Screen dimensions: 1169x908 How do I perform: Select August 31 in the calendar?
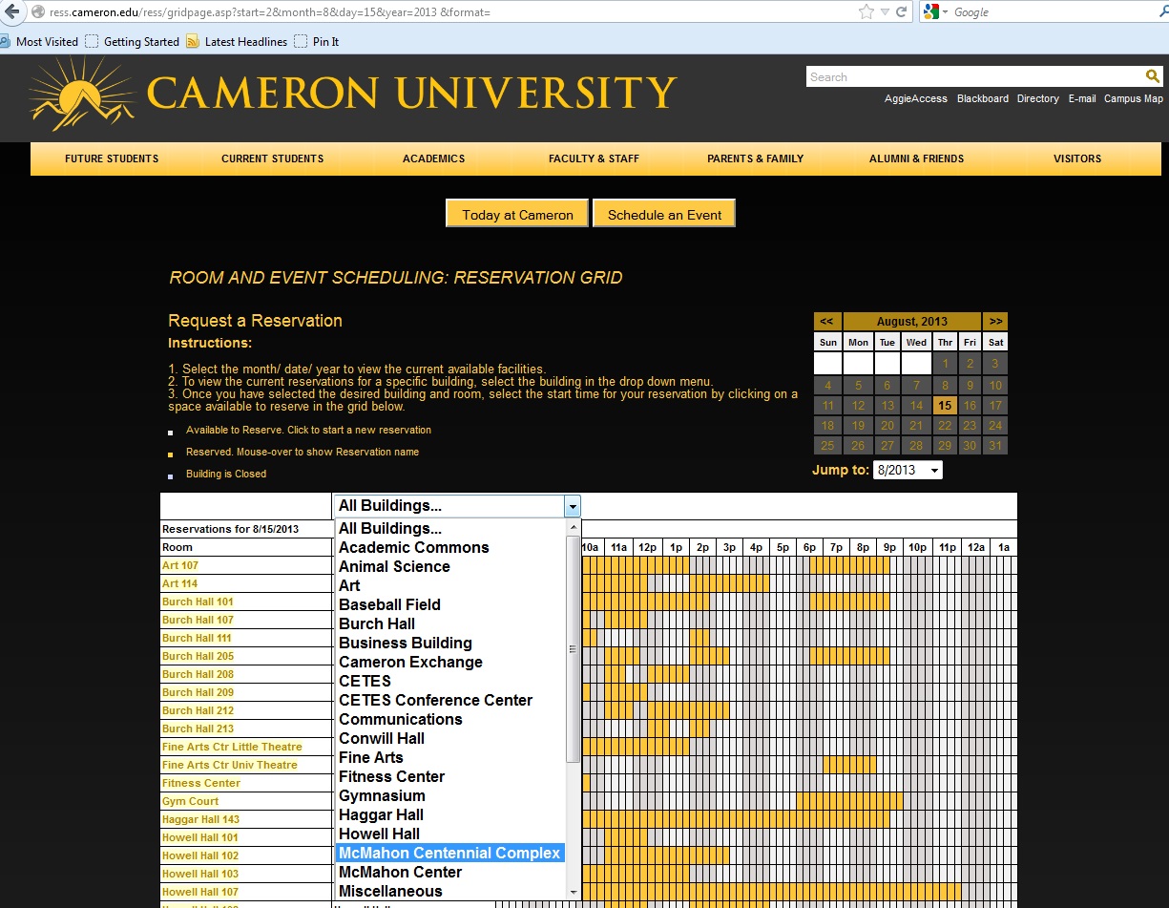click(x=995, y=446)
